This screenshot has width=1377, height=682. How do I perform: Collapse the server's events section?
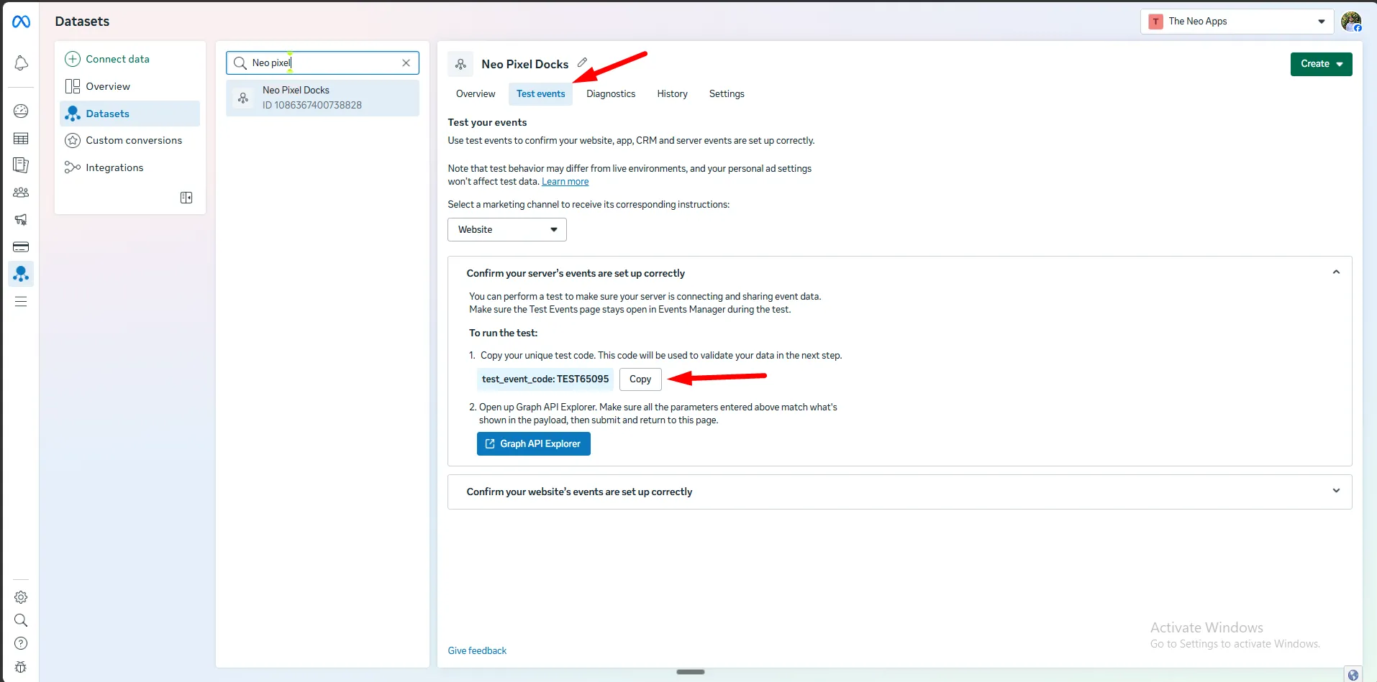pos(1336,272)
